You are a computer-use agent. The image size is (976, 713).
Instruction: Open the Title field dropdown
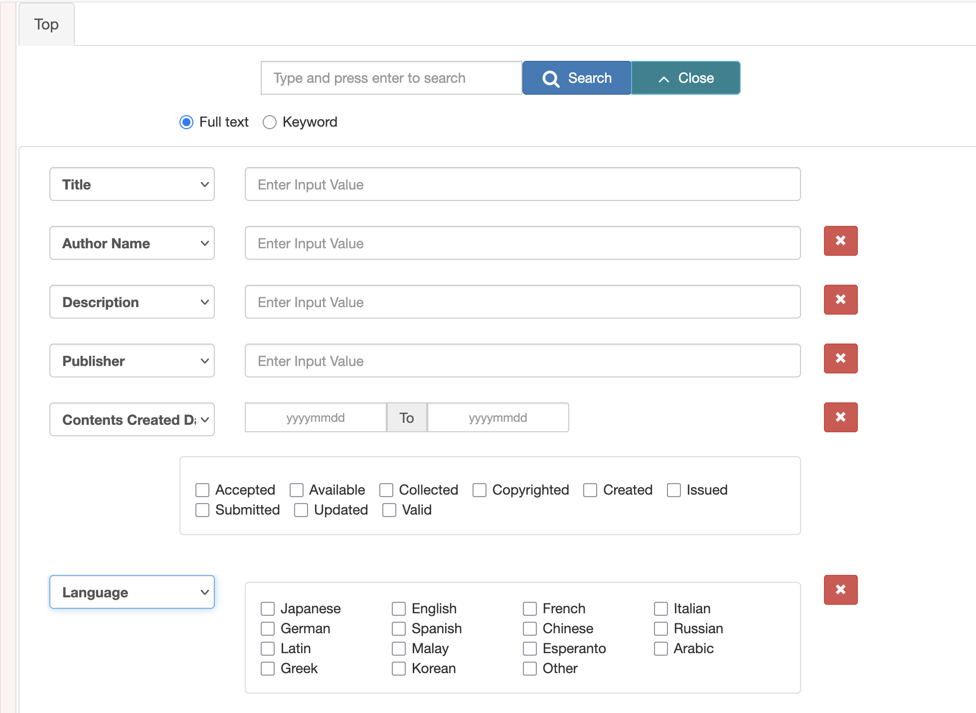(x=132, y=184)
